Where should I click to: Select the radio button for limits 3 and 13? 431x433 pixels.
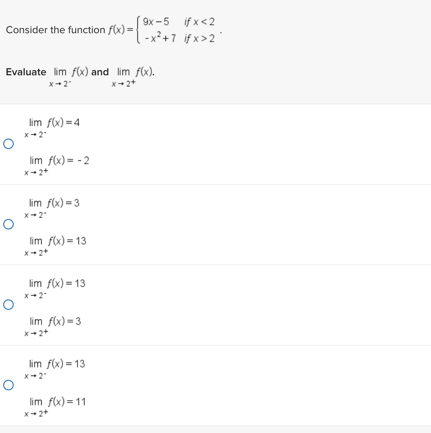click(x=8, y=224)
